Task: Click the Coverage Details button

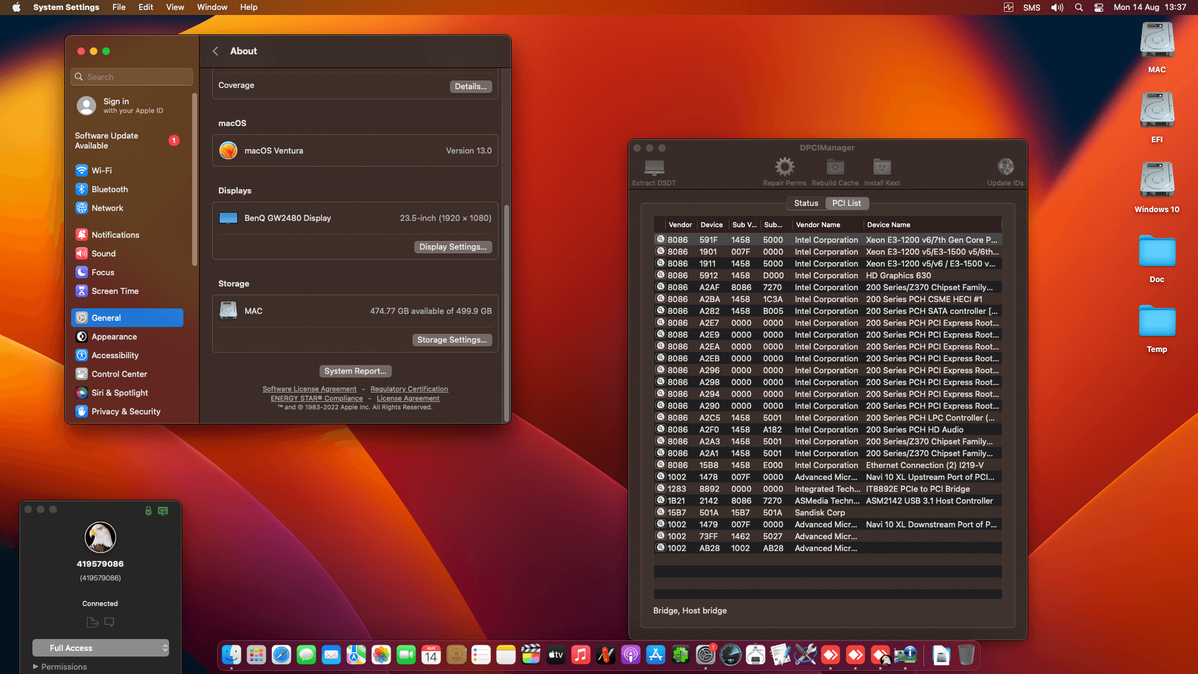Action: (470, 87)
